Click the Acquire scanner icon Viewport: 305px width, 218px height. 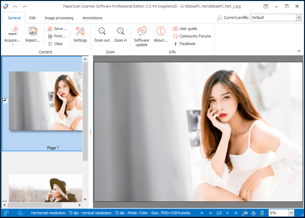click(x=12, y=32)
